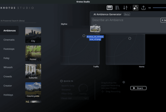Open the Classic Hall reverb dropdown

[x=75, y=98]
